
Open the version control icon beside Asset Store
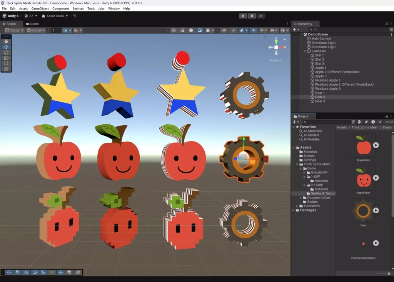click(x=75, y=16)
